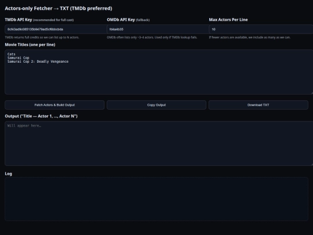313x235 pixels.
Task: Click 'Samurai Cop 2: Deadly Vengeance' line
Action: tap(38, 62)
